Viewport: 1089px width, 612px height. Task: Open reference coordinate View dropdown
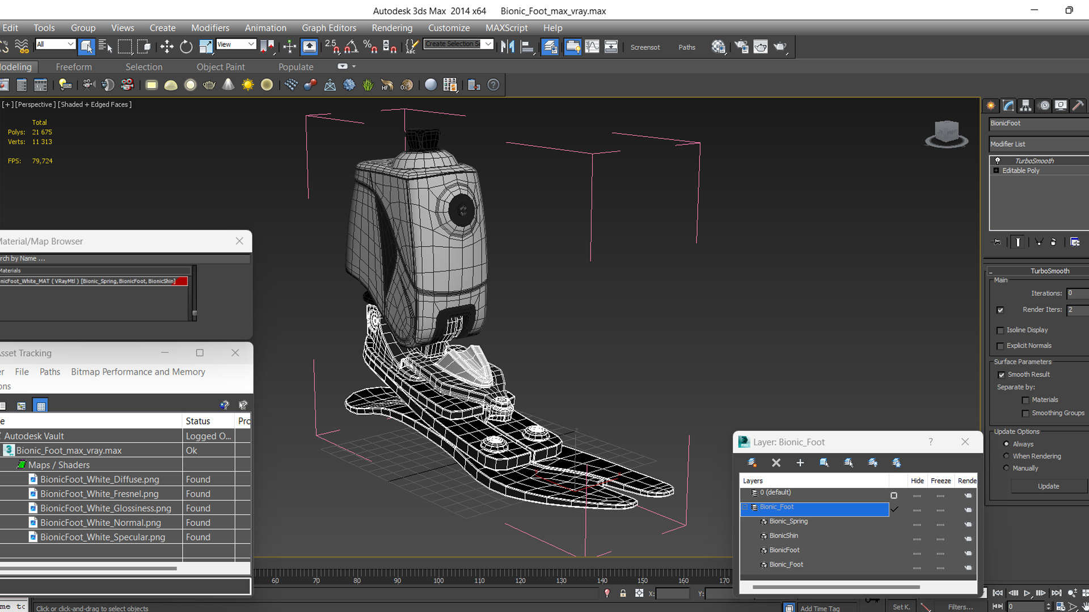click(236, 44)
